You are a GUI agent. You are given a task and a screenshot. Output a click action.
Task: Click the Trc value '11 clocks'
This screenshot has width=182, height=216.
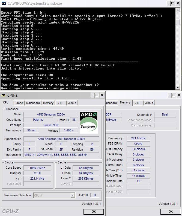point(138,170)
